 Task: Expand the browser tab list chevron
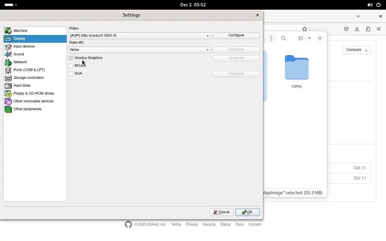(358, 16)
